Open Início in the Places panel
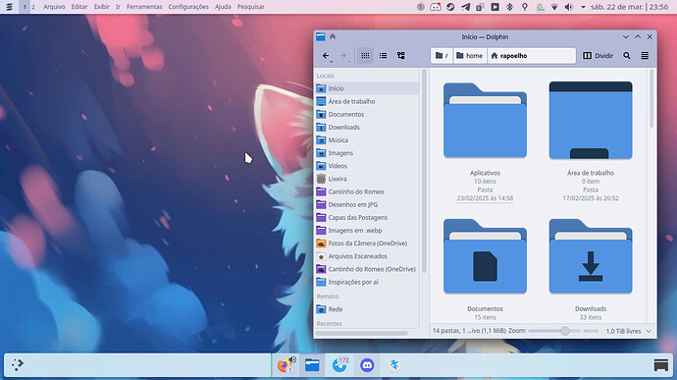This screenshot has height=380, width=677. pos(367,88)
